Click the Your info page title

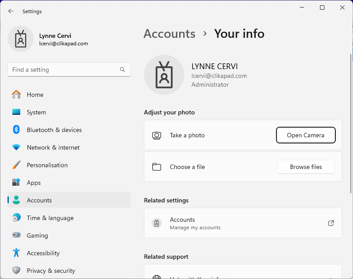[x=239, y=34]
